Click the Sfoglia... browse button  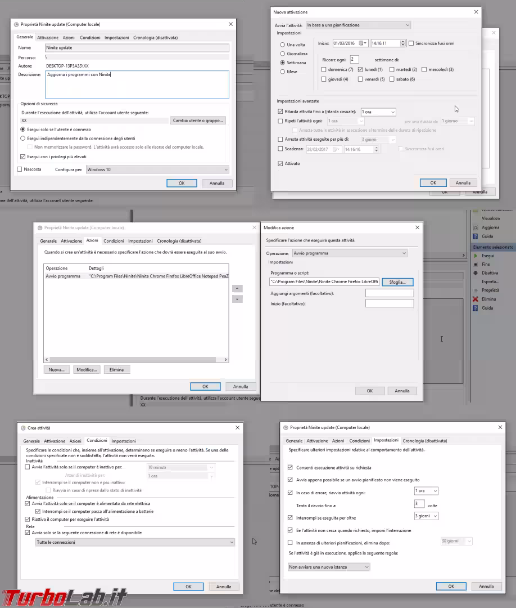(397, 282)
